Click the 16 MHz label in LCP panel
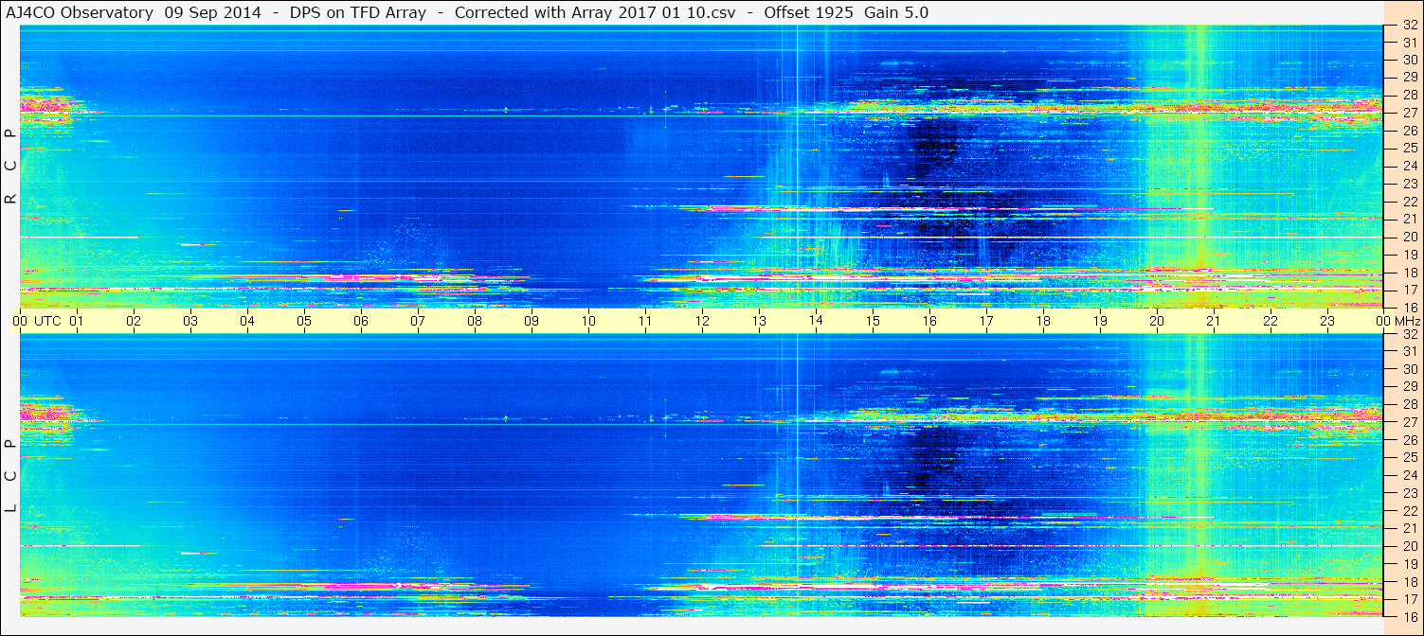Image resolution: width=1424 pixels, height=636 pixels. pos(1409,615)
